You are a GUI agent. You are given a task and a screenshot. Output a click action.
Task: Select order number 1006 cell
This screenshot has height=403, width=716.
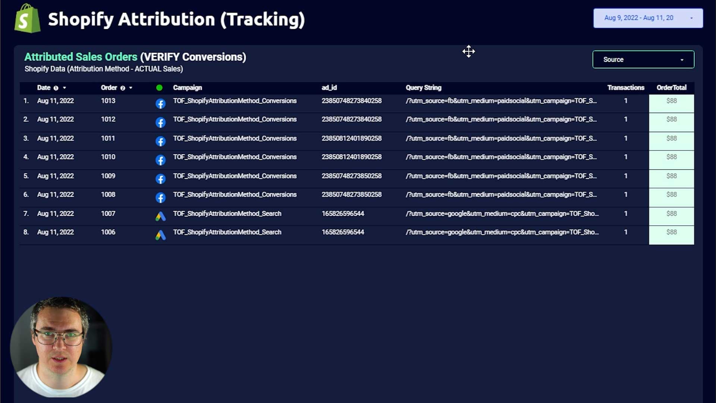(108, 232)
